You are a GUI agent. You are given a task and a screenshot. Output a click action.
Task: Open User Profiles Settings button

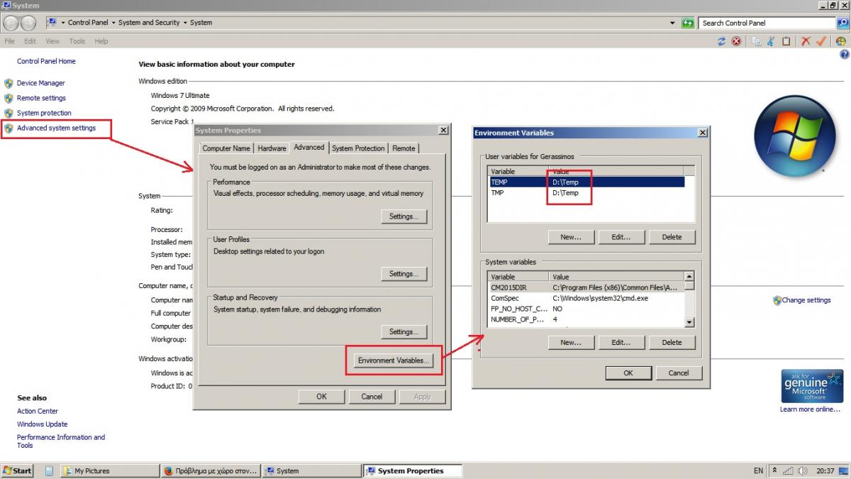coord(404,274)
